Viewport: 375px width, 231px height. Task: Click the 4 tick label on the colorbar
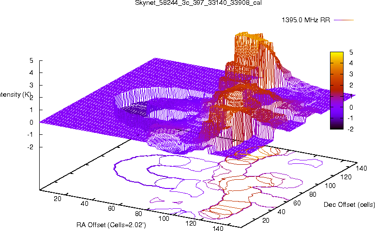pos(351,63)
